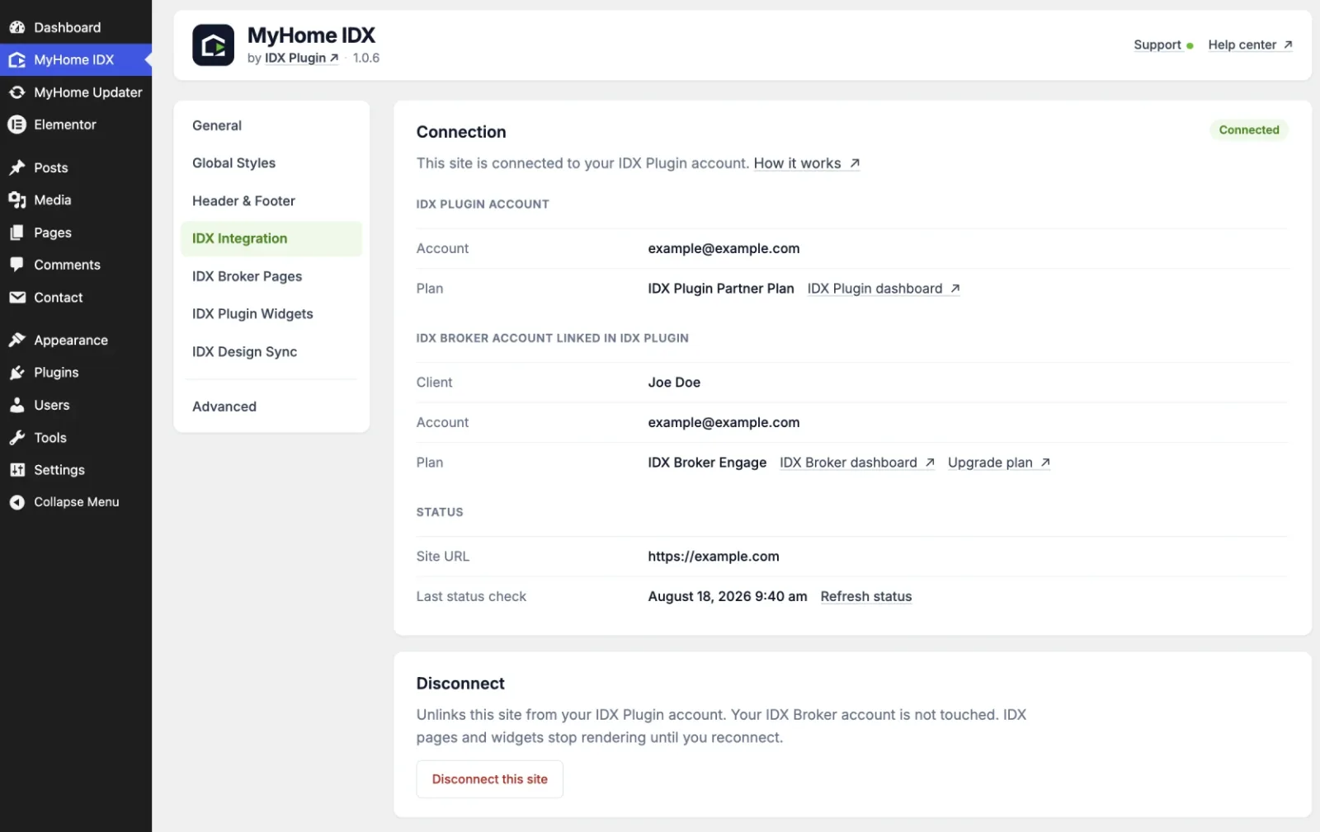
Task: Click the client name Joe Doe
Action: pyautogui.click(x=674, y=383)
